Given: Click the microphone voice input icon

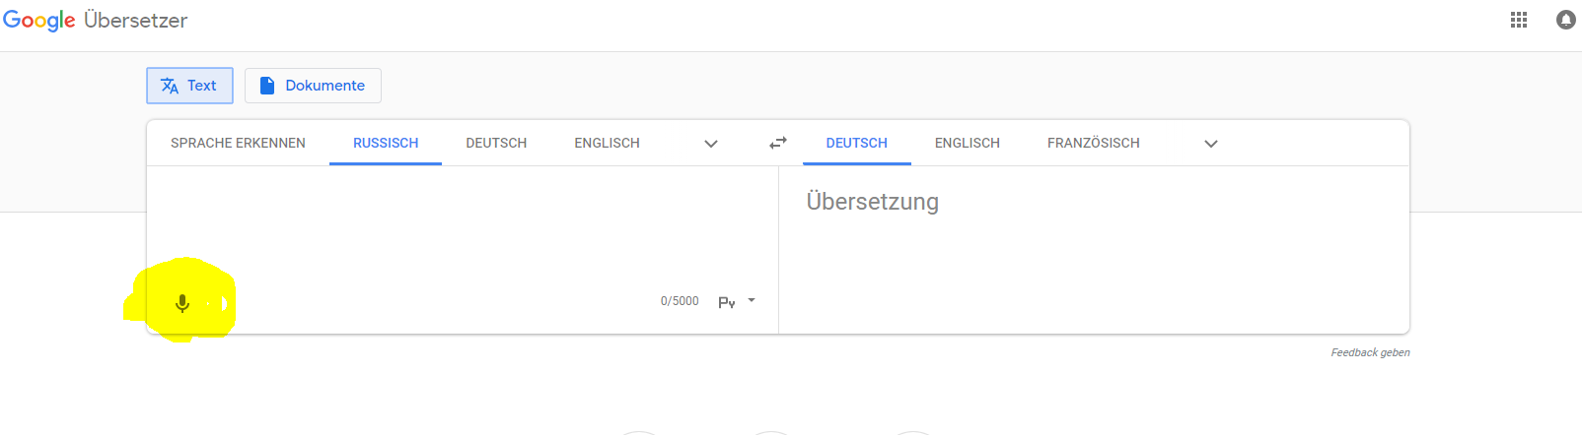Looking at the screenshot, I should 182,303.
